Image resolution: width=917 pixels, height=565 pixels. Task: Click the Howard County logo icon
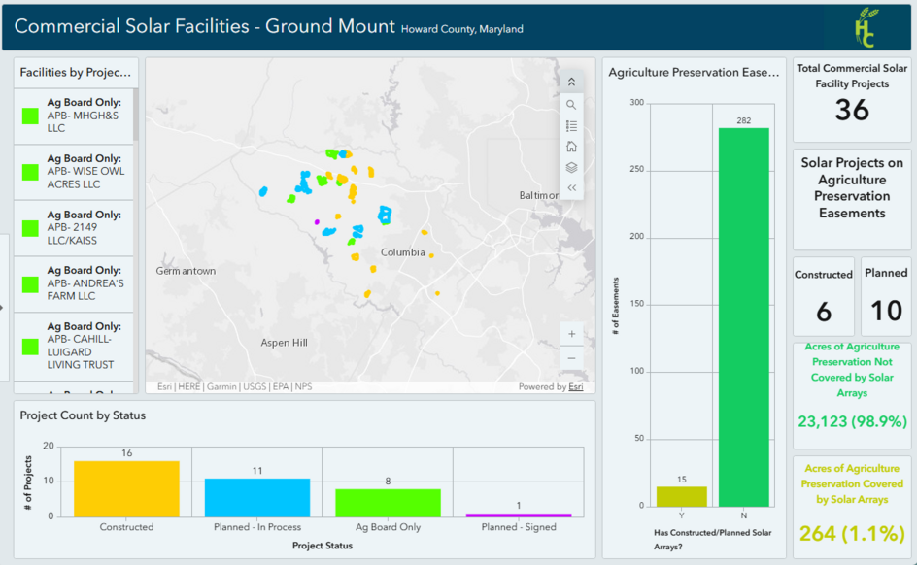(x=866, y=27)
